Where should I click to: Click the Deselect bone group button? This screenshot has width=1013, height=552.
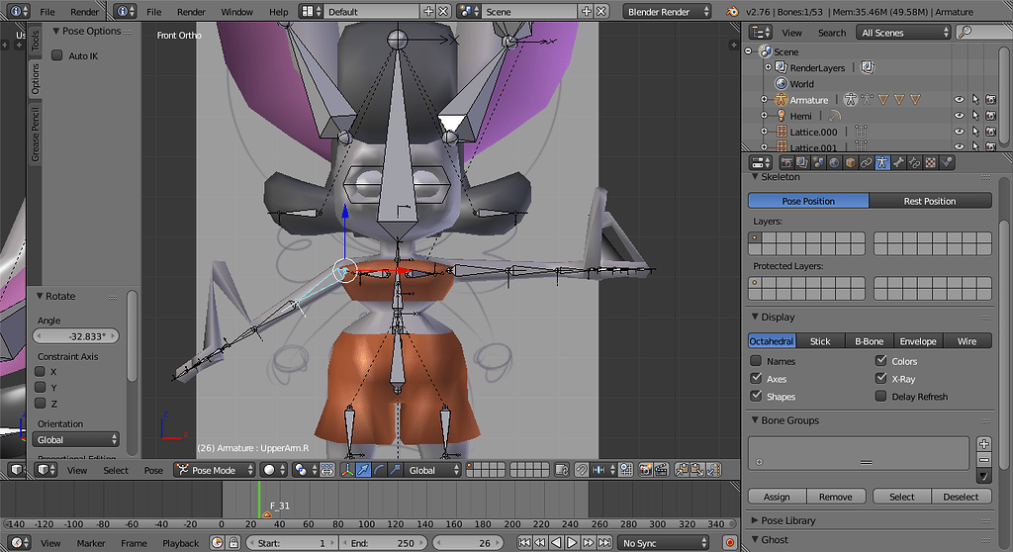pos(961,497)
